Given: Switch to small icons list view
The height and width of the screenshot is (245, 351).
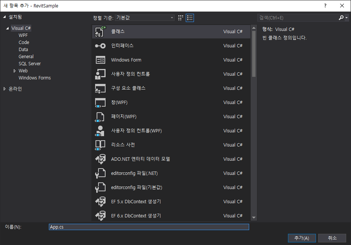Looking at the screenshot, I should click(x=190, y=18).
